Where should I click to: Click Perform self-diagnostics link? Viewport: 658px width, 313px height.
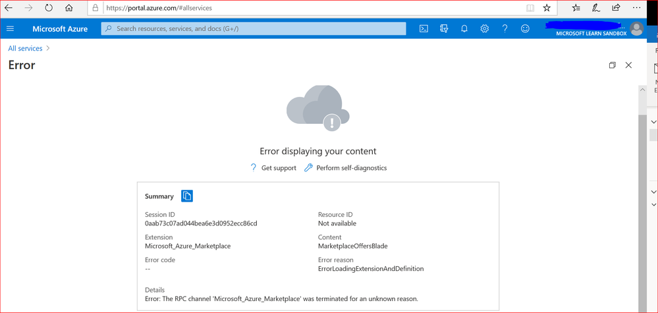pyautogui.click(x=345, y=168)
